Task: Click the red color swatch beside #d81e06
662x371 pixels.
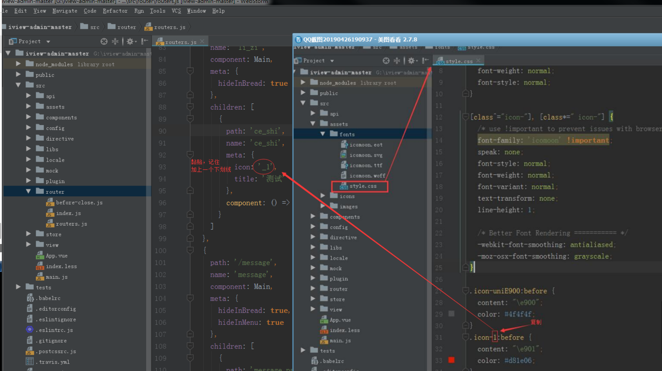Action: [451, 360]
